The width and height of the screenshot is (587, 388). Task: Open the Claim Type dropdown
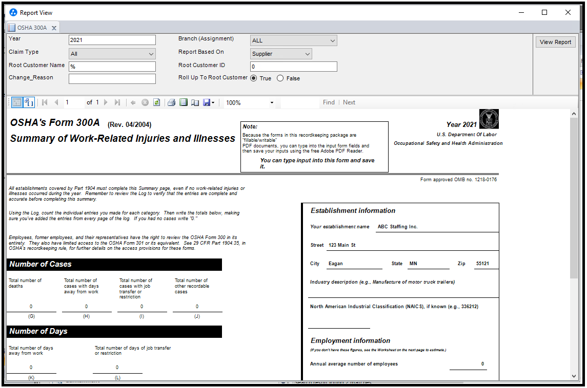coord(112,54)
